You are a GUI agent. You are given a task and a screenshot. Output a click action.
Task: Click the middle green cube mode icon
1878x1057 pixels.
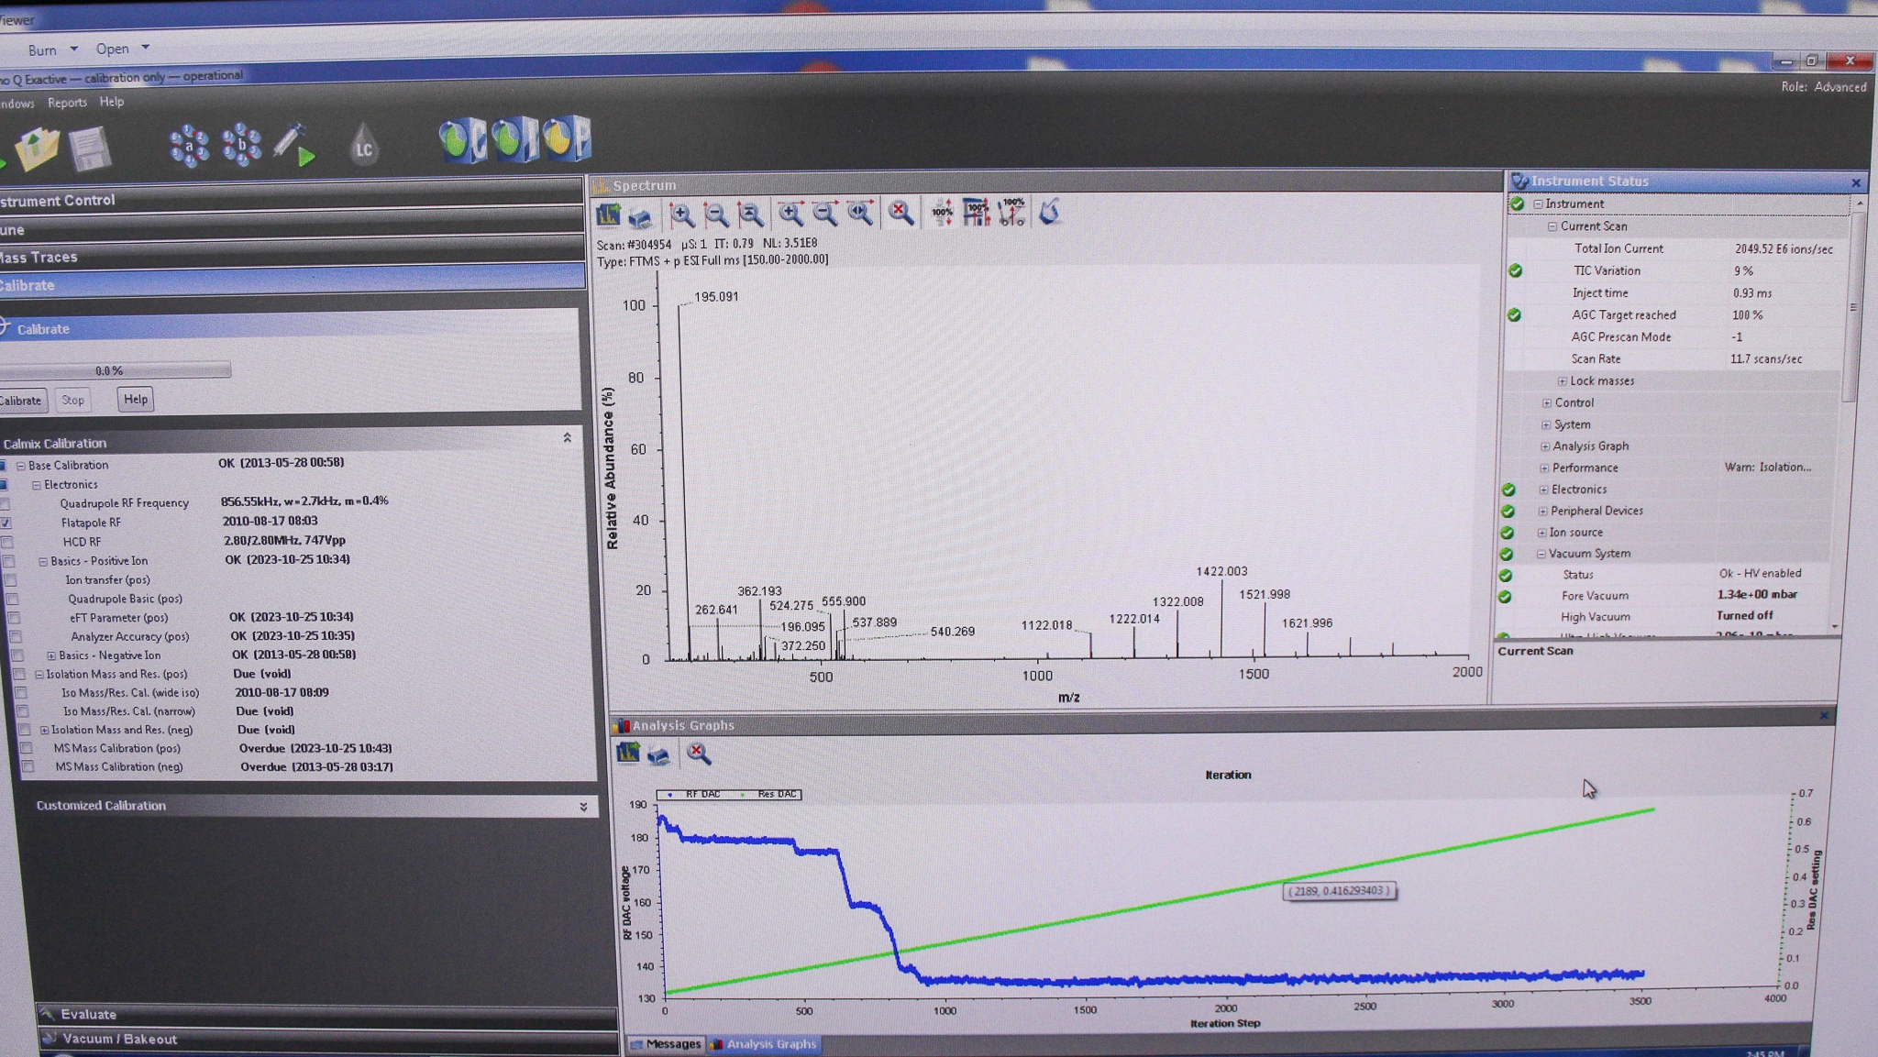click(514, 139)
